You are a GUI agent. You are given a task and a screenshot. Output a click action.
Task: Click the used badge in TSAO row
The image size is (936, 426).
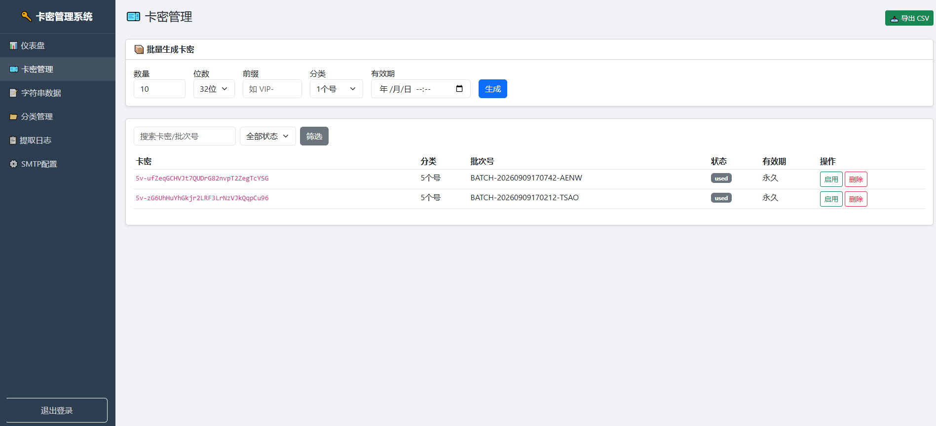coord(721,198)
